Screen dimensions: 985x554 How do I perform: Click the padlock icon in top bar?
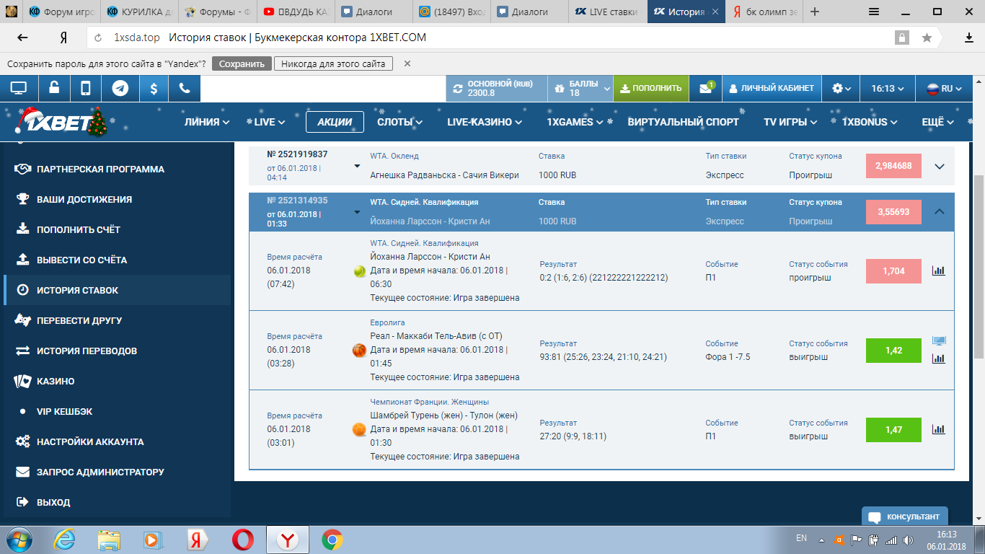pyautogui.click(x=54, y=89)
